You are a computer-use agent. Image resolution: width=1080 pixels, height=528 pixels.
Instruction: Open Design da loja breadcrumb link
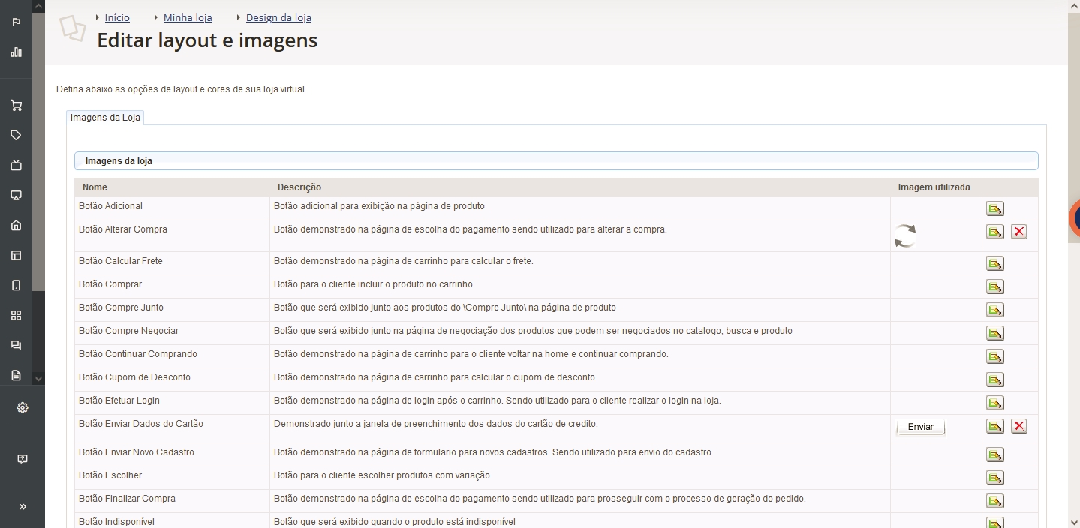click(278, 17)
